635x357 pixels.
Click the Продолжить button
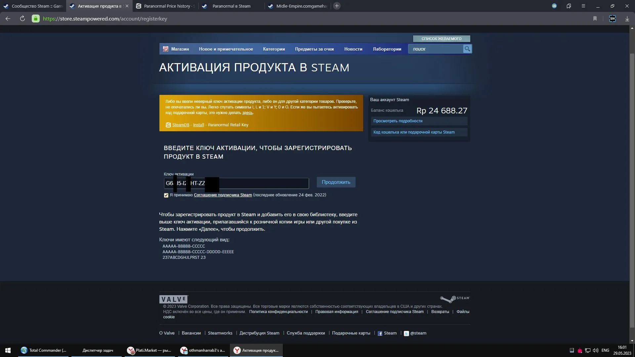[x=336, y=182]
